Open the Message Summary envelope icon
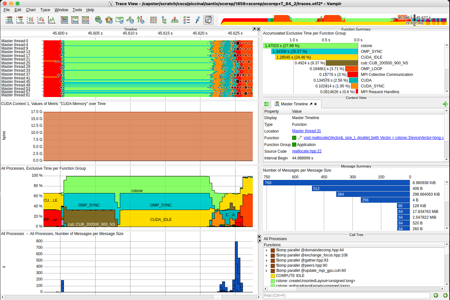This screenshot has width=450, height=300. pos(120,20)
